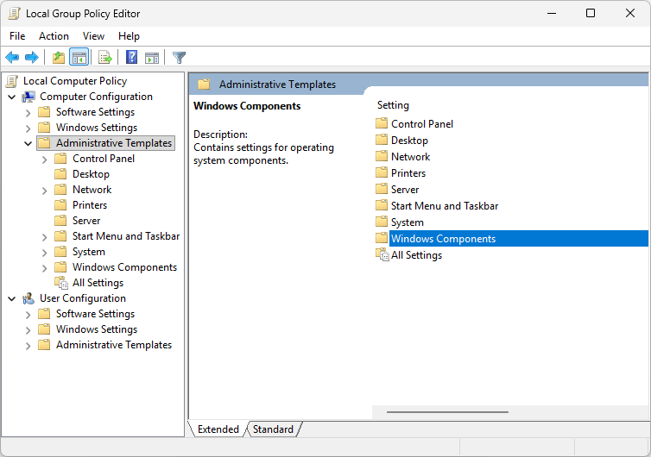Select Desktop in the right pane list
This screenshot has width=651, height=457.
(x=409, y=141)
